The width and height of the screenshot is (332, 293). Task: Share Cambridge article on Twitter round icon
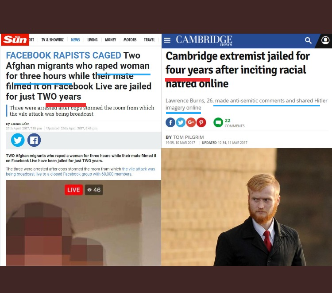point(181,122)
